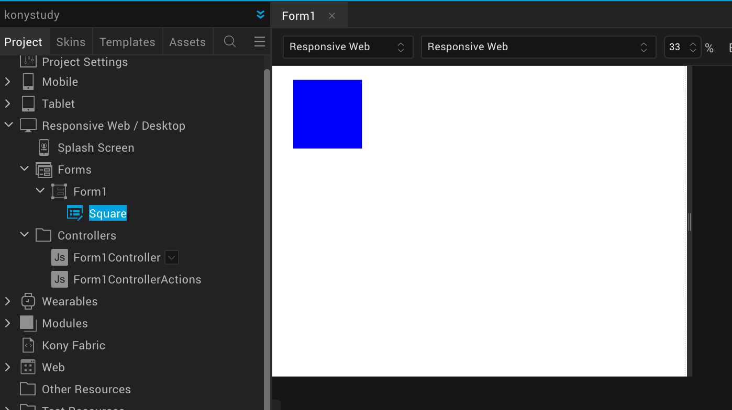Select Form1Controller in the tree
This screenshot has height=410, width=732.
117,257
